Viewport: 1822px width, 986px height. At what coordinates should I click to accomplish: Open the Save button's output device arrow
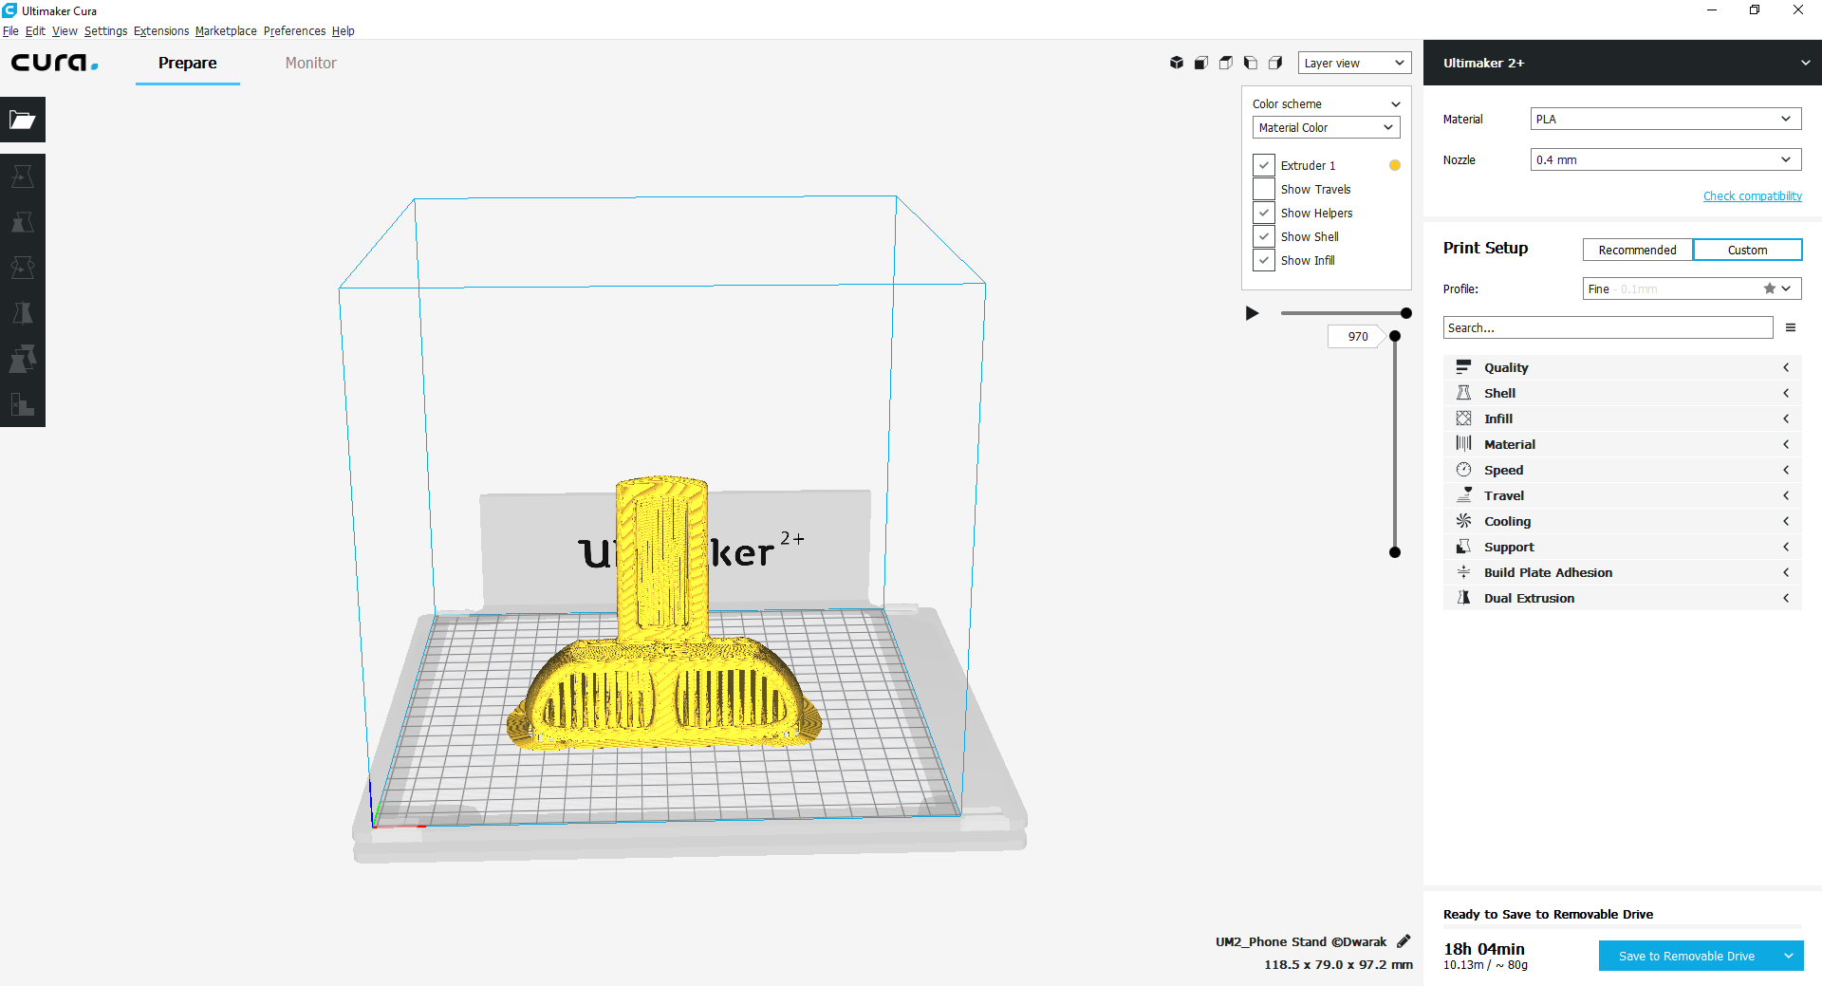click(x=1789, y=956)
